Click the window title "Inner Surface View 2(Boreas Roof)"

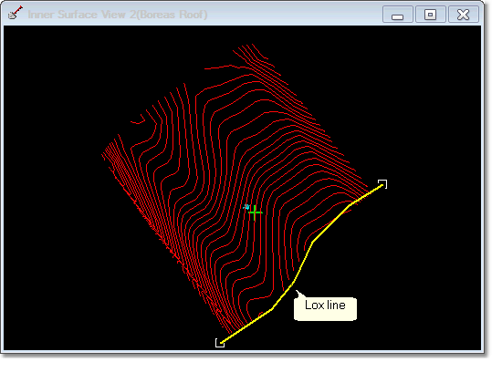coord(118,15)
